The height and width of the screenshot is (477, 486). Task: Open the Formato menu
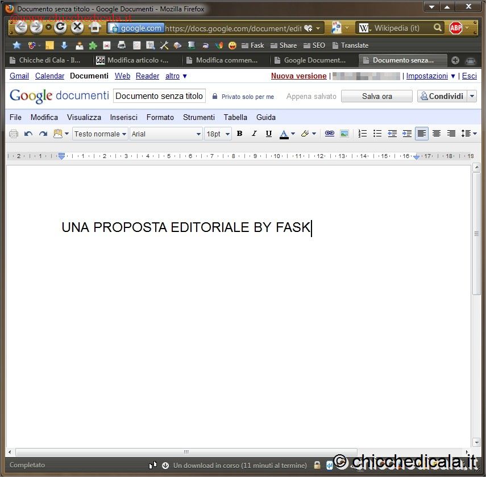pos(160,117)
